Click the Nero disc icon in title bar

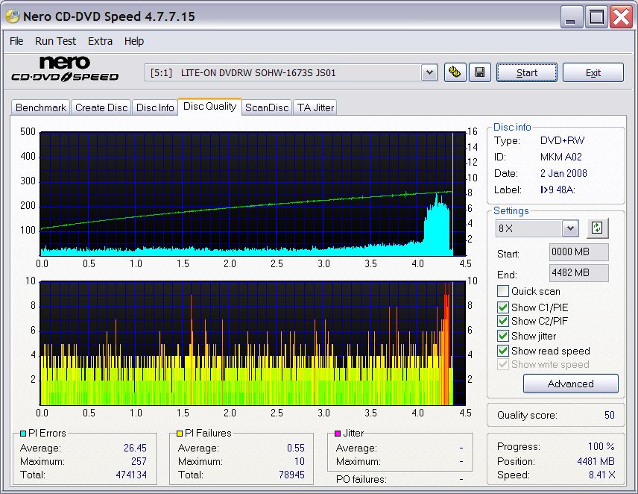pos(13,16)
